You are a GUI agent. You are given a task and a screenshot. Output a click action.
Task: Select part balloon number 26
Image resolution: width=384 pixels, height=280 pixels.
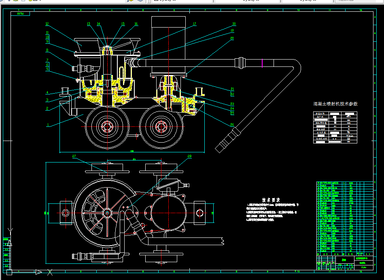232,125
